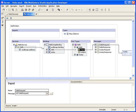Click the HelloSoapBinding binding icon
Screen dimensions: 136x112
click(47, 45)
